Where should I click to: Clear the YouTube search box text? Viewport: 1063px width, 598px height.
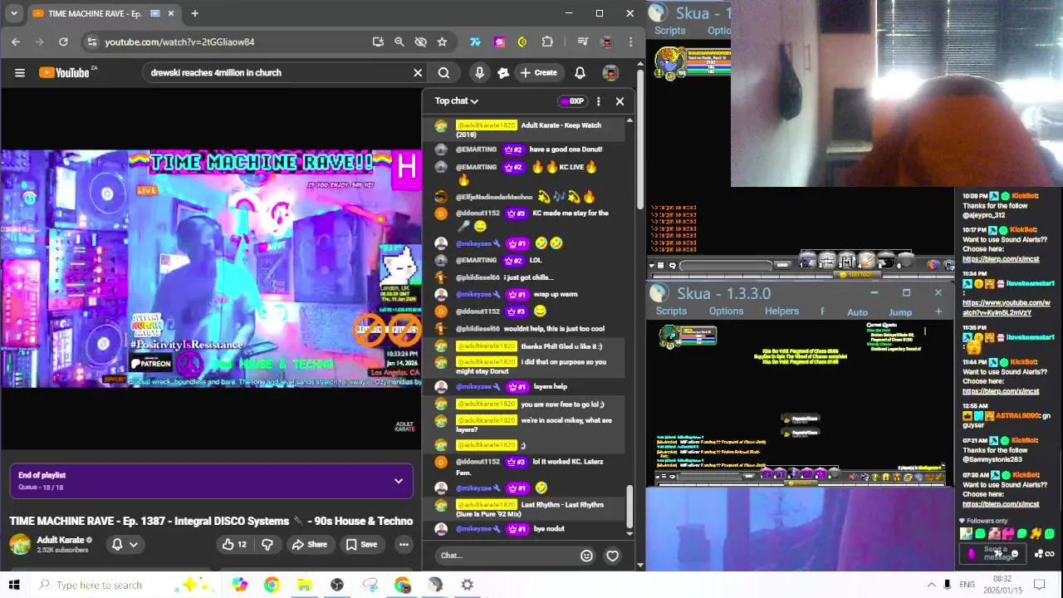[x=418, y=72]
